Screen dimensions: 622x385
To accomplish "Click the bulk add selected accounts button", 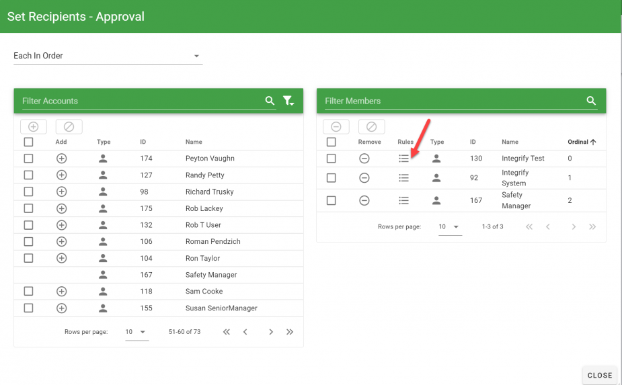I will pos(34,126).
